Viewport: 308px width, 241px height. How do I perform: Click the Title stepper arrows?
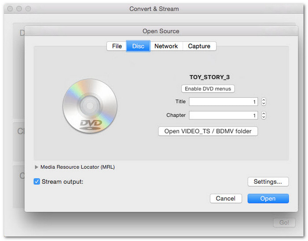point(264,102)
